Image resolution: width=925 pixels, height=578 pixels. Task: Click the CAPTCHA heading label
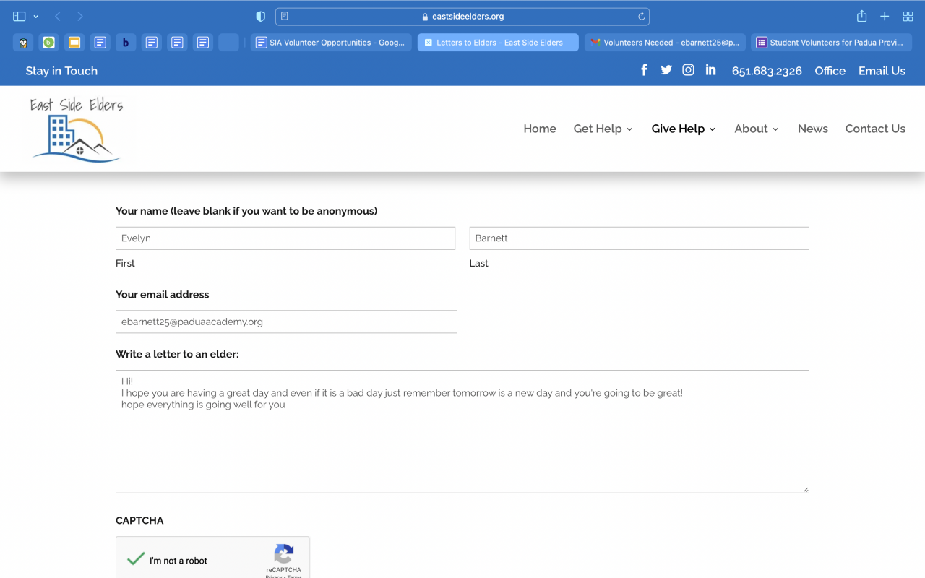139,521
